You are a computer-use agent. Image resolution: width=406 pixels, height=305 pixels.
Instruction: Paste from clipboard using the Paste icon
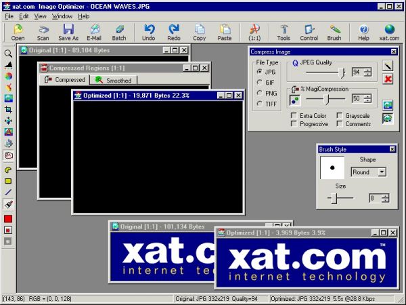coord(225,32)
